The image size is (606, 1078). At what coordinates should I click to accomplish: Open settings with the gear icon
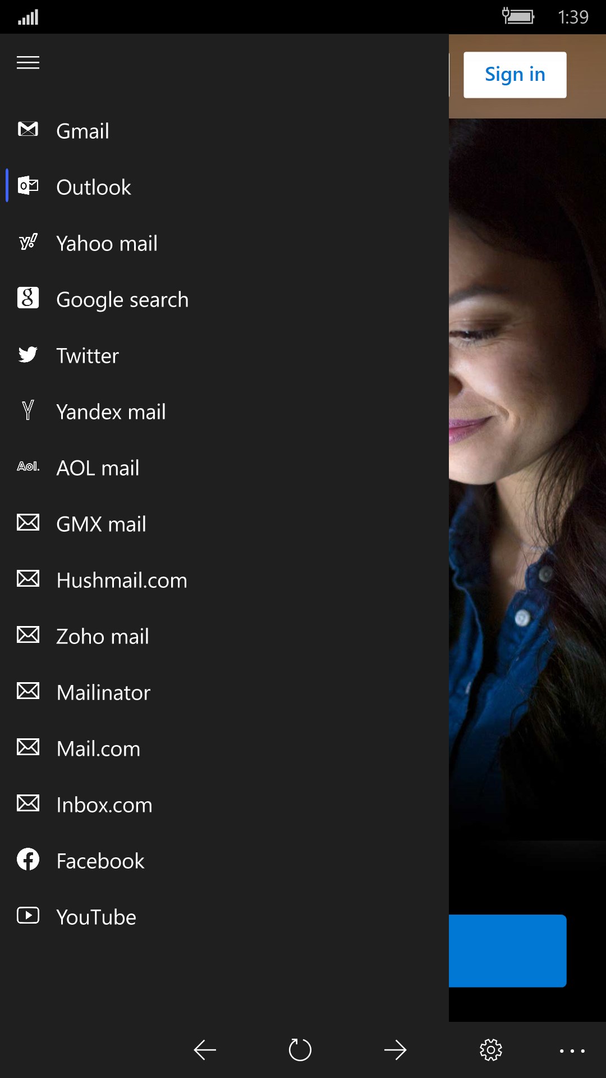pyautogui.click(x=491, y=1050)
